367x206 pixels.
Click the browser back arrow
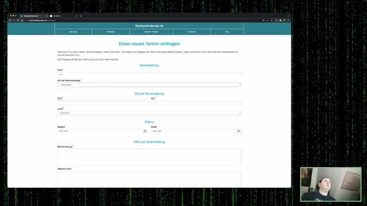click(10, 21)
